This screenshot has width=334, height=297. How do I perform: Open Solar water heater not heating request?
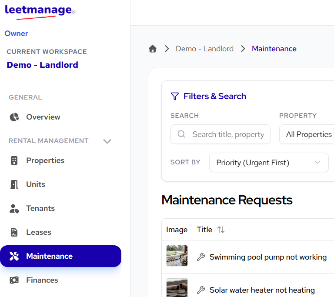[x=262, y=290]
